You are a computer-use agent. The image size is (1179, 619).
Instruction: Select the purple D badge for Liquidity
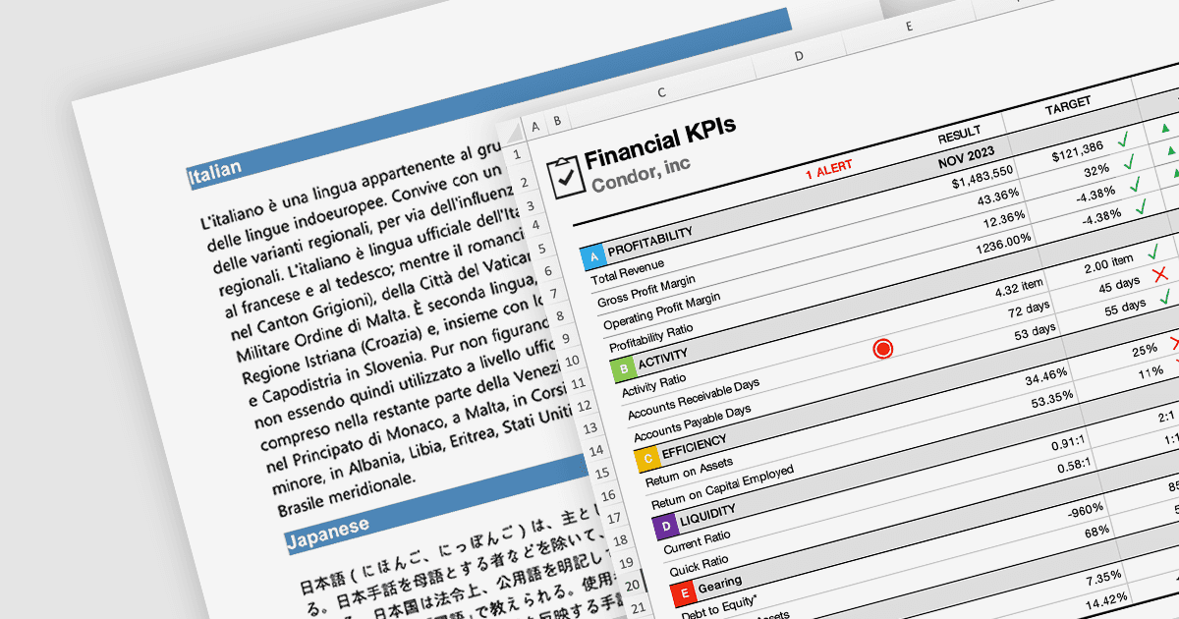(665, 528)
